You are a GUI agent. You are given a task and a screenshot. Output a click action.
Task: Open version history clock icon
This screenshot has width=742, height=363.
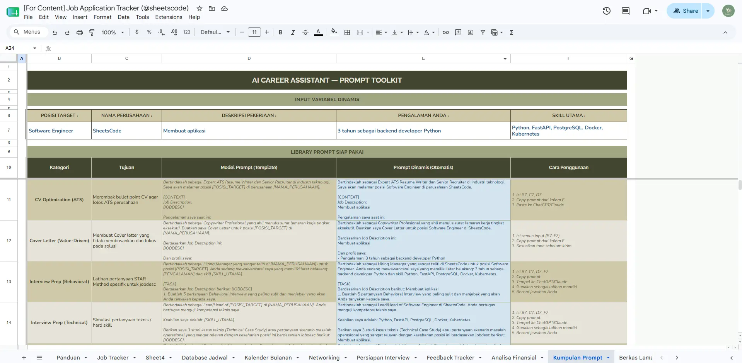pos(606,11)
